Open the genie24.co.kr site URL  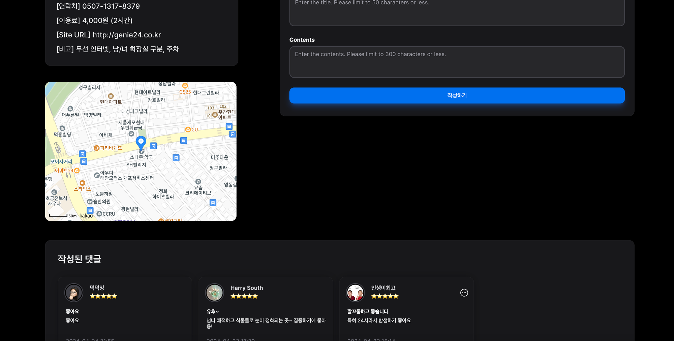click(x=127, y=35)
